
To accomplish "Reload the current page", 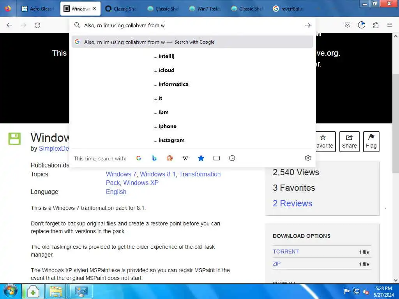I will 37,25.
